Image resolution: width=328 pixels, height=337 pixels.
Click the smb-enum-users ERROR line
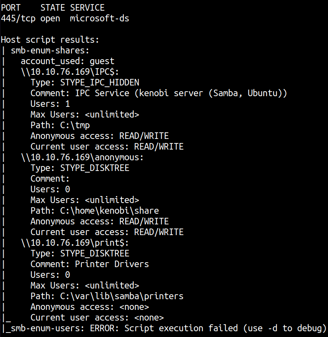tap(165, 328)
